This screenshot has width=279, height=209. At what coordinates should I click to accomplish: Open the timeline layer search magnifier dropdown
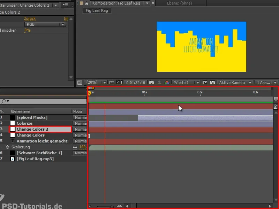pos(5,101)
